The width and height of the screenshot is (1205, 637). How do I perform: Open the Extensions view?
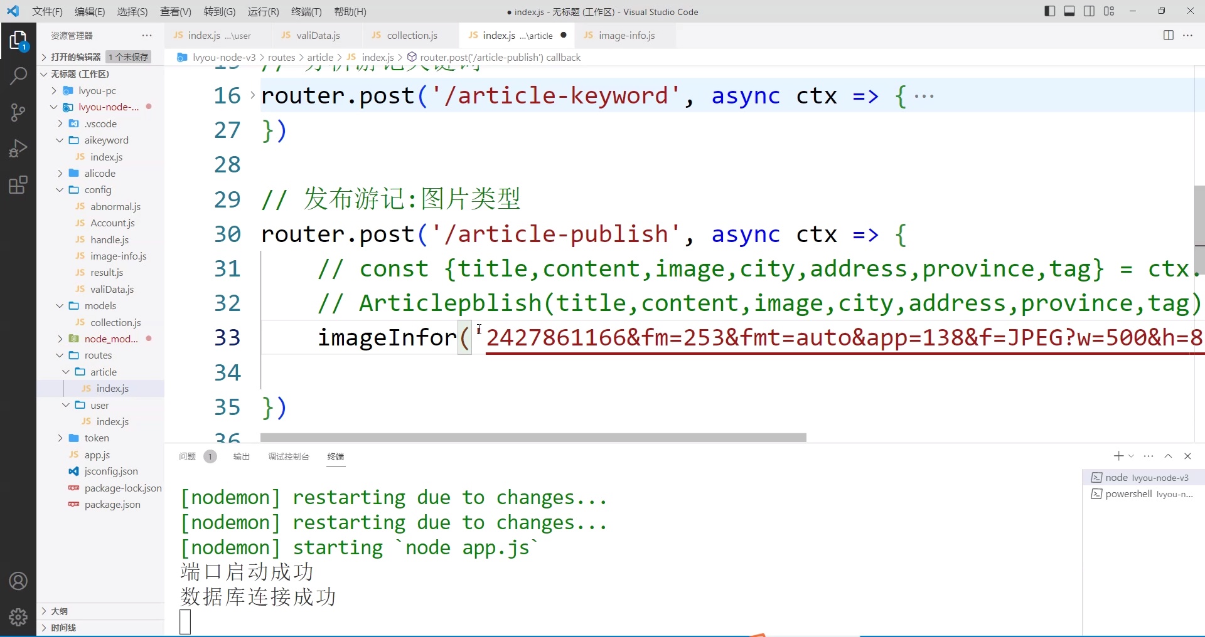(18, 185)
